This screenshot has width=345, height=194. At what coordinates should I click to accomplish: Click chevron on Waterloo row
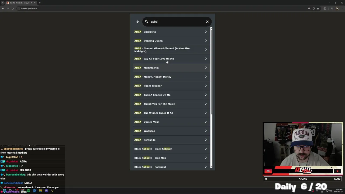(x=206, y=131)
